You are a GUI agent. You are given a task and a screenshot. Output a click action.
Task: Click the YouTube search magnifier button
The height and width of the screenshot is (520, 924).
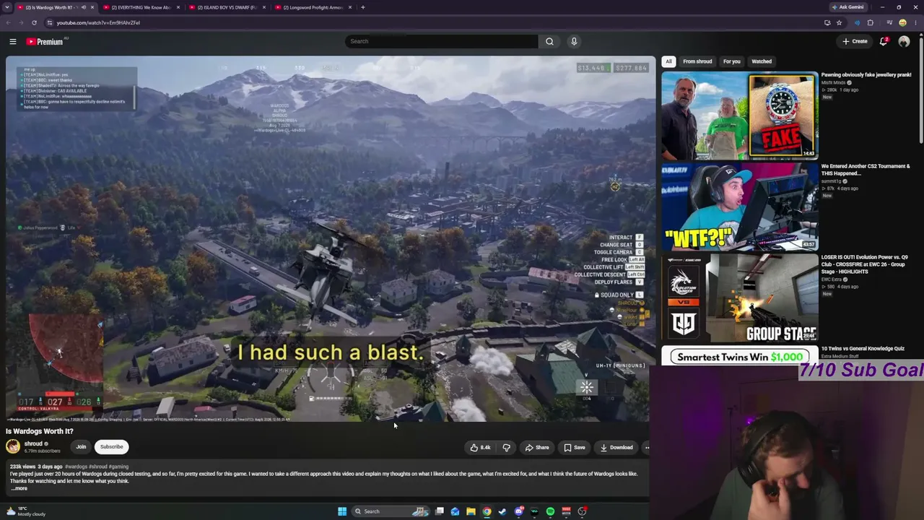point(549,41)
